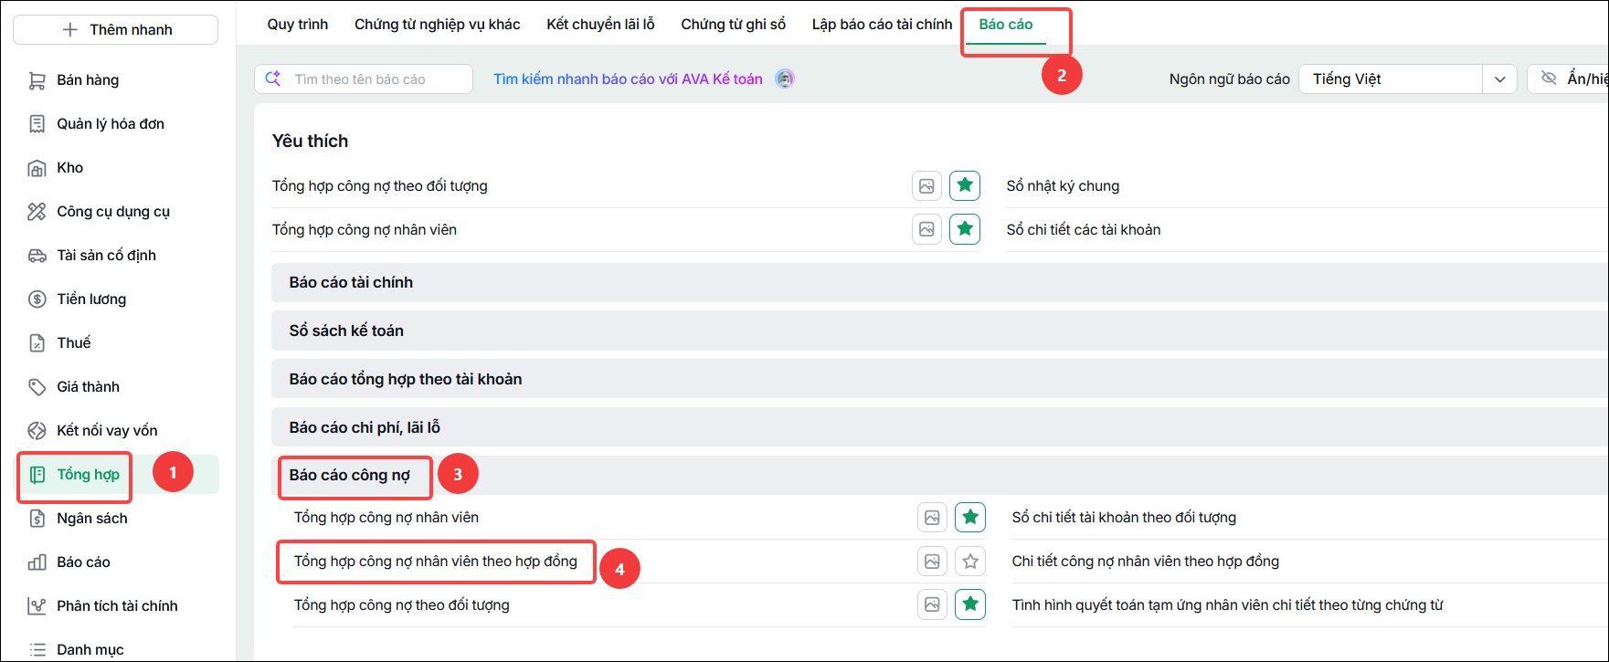Open the Lập báo cáo tài chính tab
The height and width of the screenshot is (662, 1609).
click(882, 25)
